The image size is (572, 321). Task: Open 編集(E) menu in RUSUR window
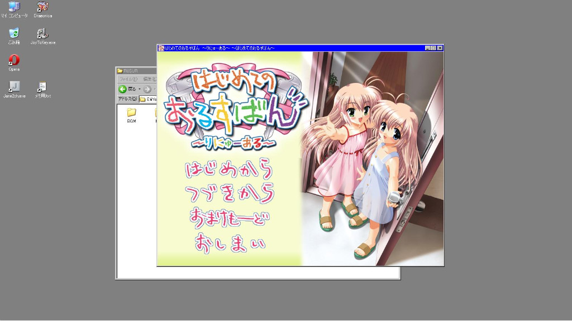[150, 79]
